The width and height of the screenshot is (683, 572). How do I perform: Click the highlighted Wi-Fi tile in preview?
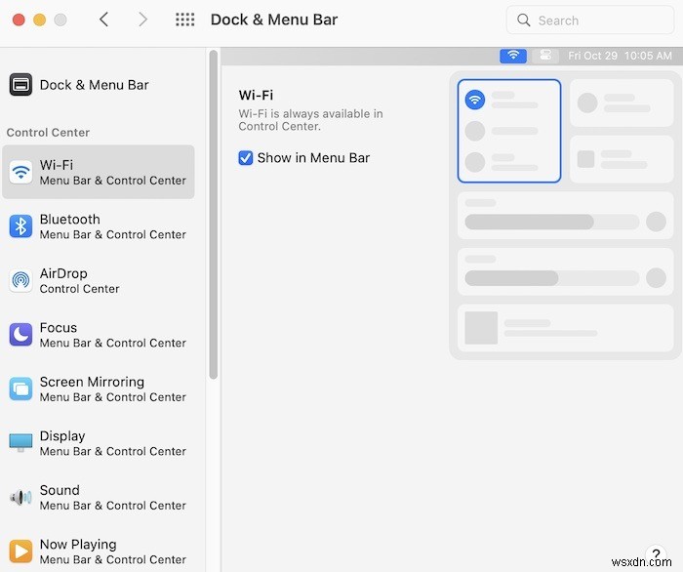[509, 131]
